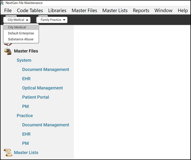Click EHR under the Practice section
This screenshot has width=191, height=160.
pyautogui.click(x=26, y=134)
